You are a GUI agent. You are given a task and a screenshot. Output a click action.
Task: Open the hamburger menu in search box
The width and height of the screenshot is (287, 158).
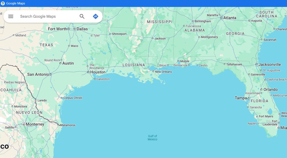tap(11, 16)
